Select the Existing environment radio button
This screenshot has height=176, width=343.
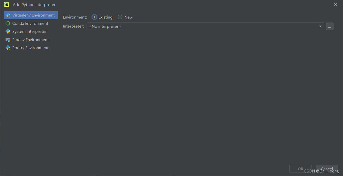click(x=94, y=17)
